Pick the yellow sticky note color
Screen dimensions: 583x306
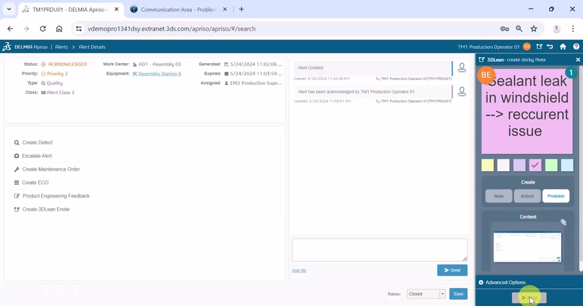pyautogui.click(x=488, y=165)
